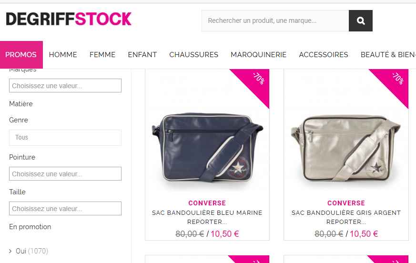This screenshot has width=416, height=263.
Task: Click the magnifying glass search button
Action: [x=361, y=20]
